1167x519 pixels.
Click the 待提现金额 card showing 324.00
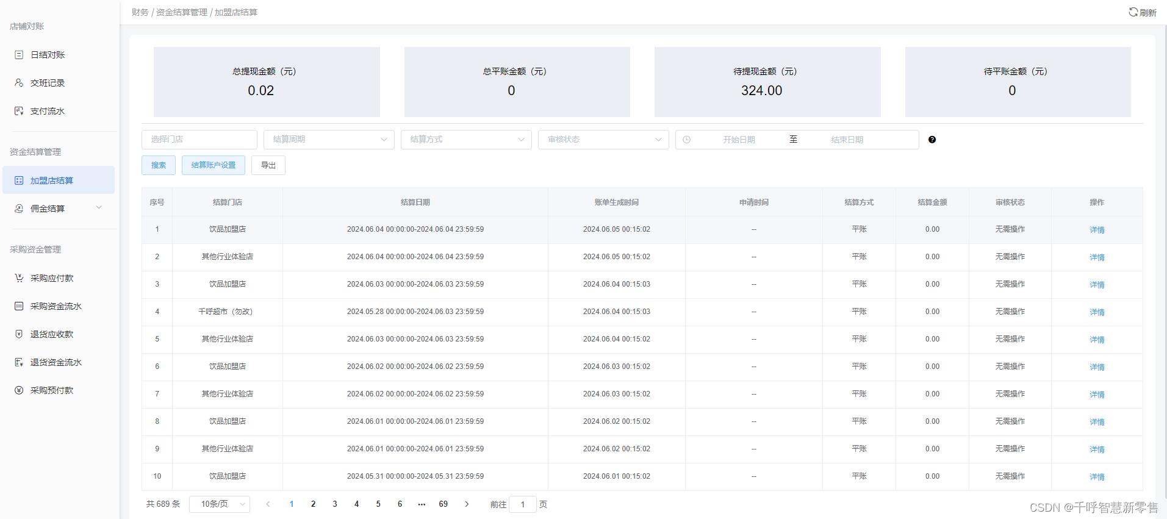(x=767, y=82)
